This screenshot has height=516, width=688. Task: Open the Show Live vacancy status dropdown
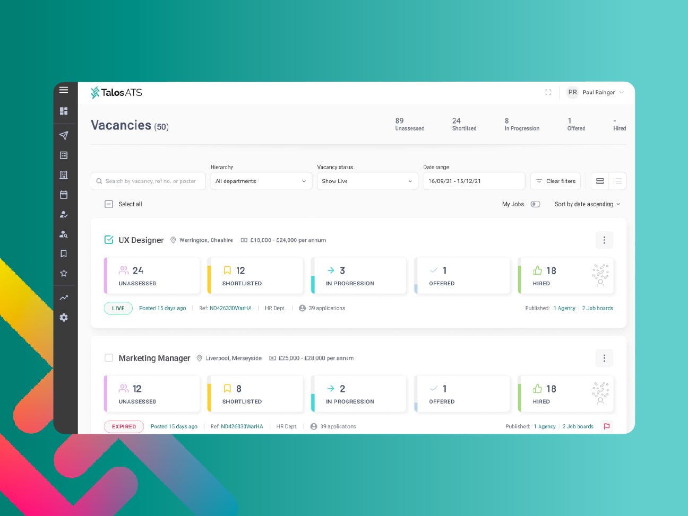coord(367,181)
